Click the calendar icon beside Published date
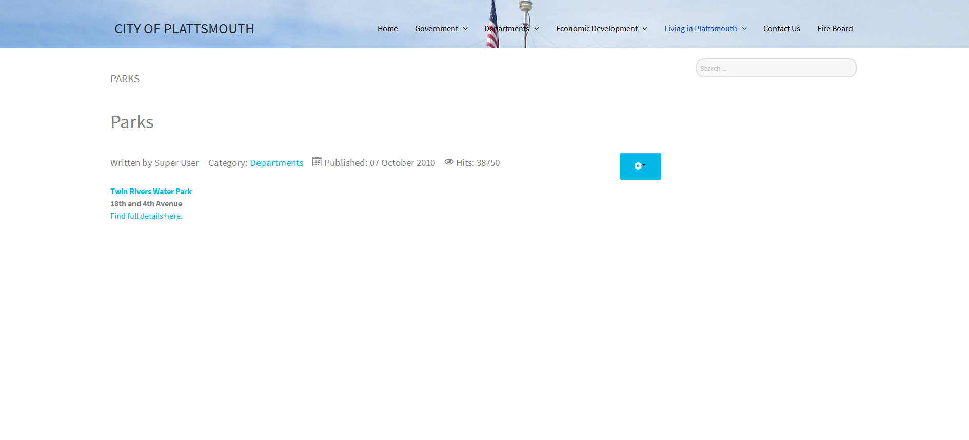 [317, 162]
